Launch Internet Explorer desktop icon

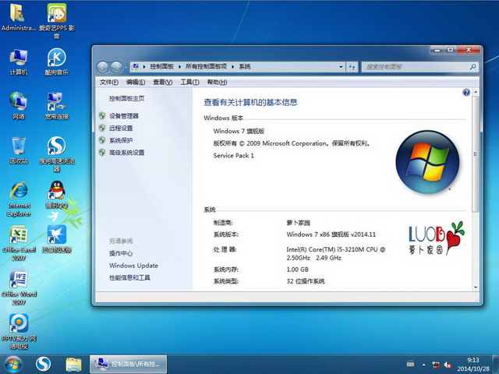[19, 199]
